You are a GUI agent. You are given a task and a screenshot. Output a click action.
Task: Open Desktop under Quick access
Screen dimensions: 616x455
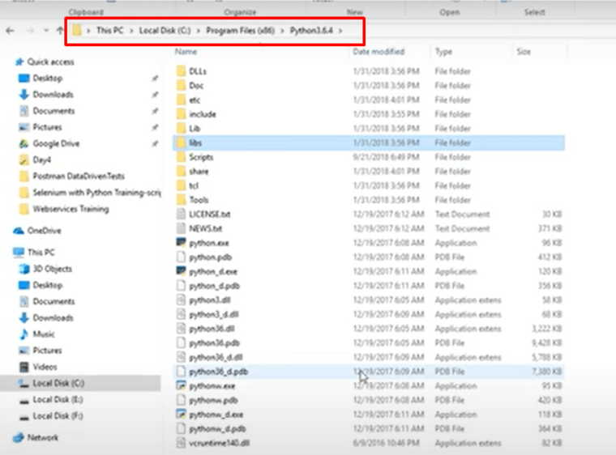(48, 78)
